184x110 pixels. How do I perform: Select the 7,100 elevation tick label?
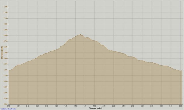pyautogui.click(x=5, y=18)
